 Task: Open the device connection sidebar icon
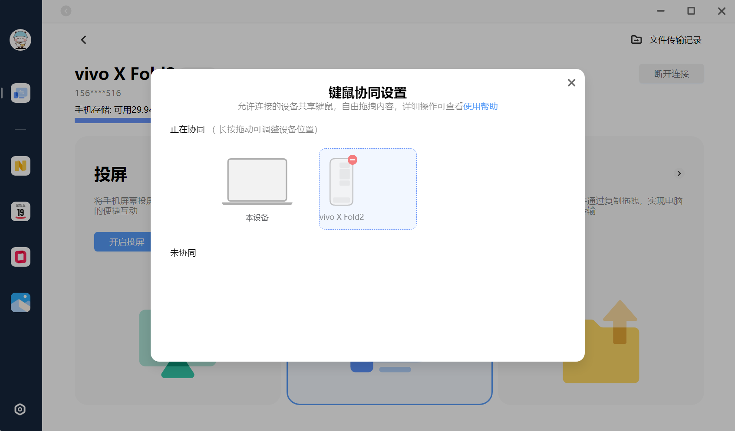point(20,93)
